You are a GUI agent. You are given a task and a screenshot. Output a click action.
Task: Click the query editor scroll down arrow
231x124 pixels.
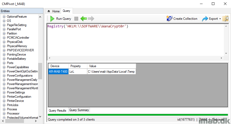[x=226, y=53]
